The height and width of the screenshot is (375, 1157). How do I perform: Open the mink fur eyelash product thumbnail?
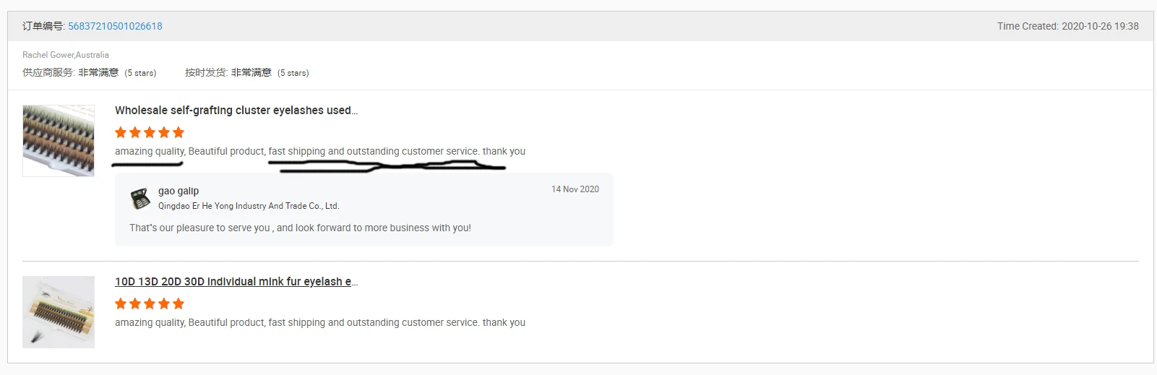click(59, 311)
